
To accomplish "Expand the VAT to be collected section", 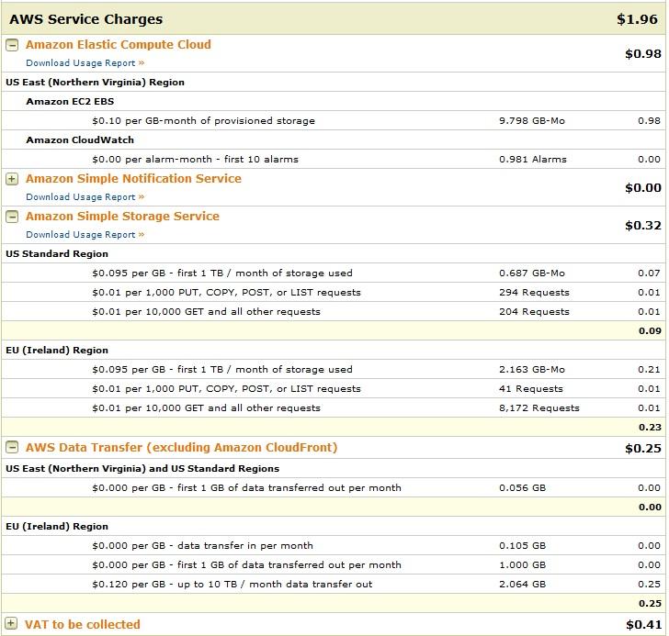I will click(x=11, y=624).
